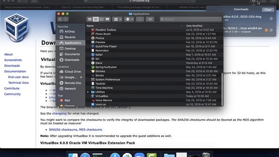Open the SHA256 checksums link
The image size is (279, 157).
pyautogui.click(x=63, y=130)
